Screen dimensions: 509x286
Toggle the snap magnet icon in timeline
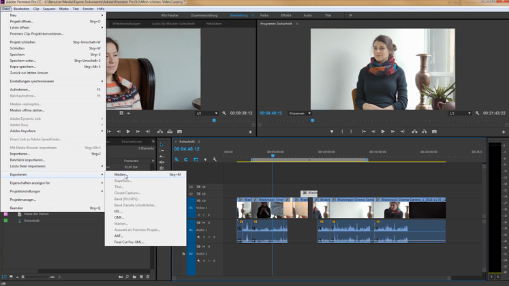pos(186,160)
